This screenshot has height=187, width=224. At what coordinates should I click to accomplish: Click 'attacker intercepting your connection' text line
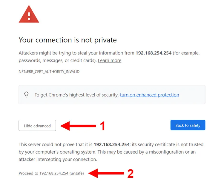[58, 159]
